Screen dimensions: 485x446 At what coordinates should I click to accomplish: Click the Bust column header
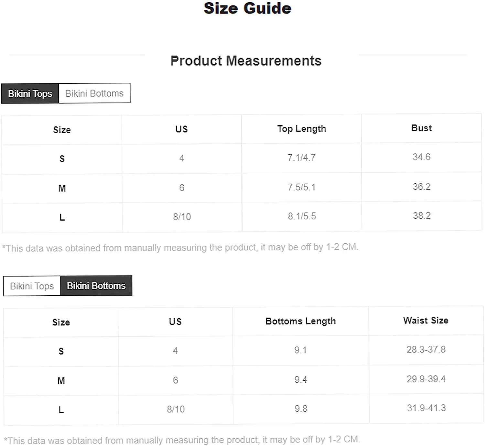point(421,128)
